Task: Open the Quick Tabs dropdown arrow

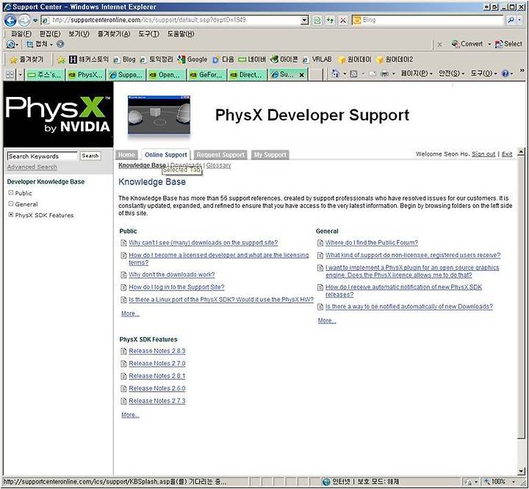Action: click(21, 75)
